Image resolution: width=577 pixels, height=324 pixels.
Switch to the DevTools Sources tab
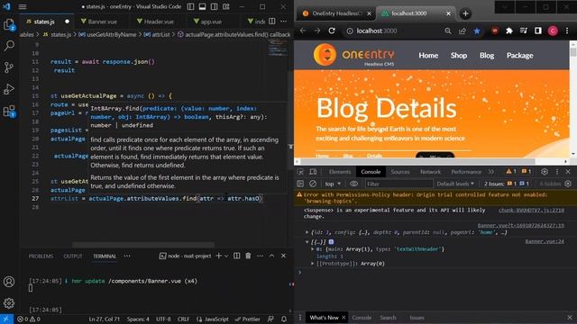[400, 172]
